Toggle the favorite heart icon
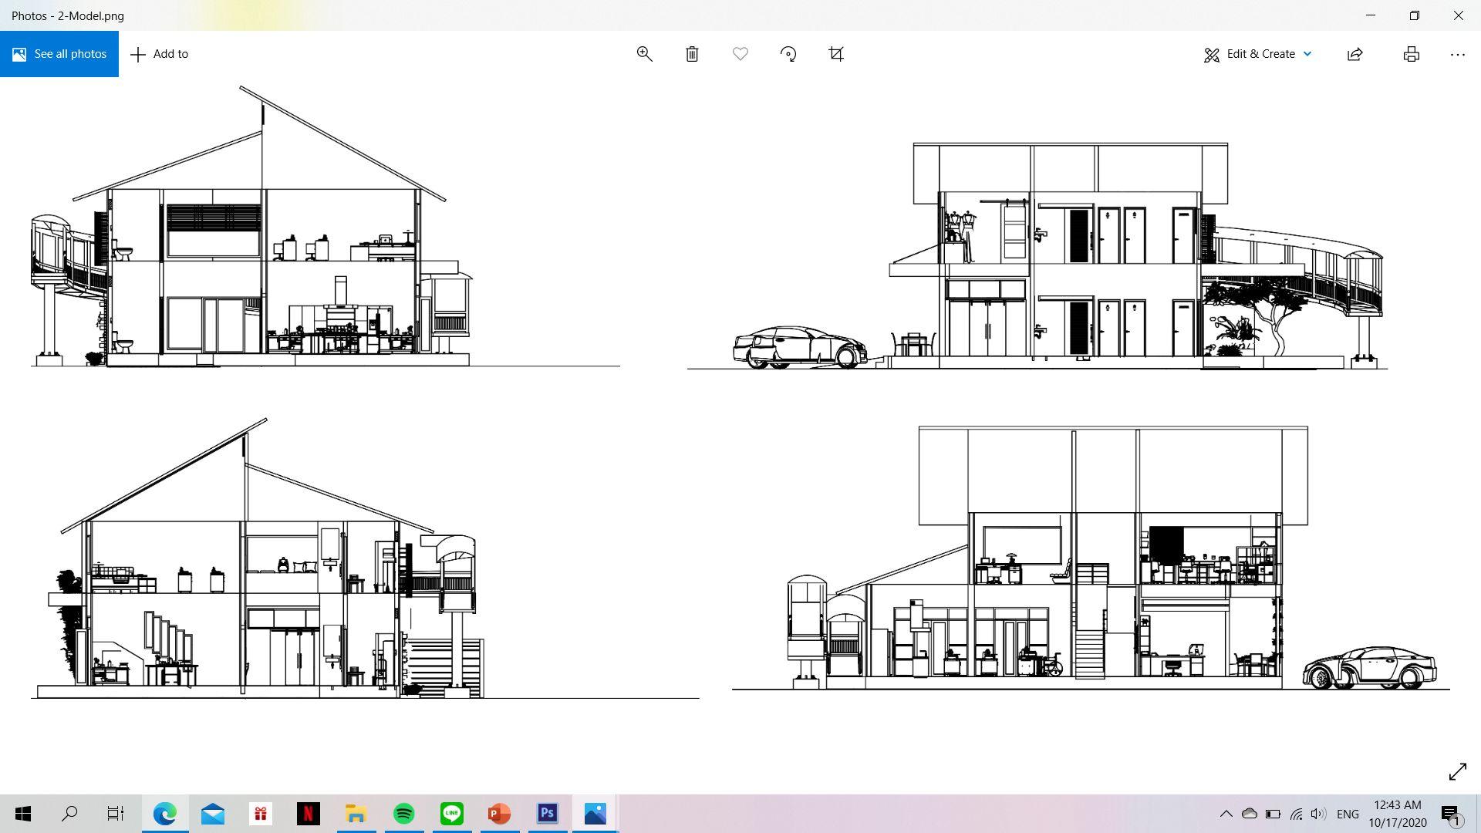The height and width of the screenshot is (833, 1481). pos(740,54)
